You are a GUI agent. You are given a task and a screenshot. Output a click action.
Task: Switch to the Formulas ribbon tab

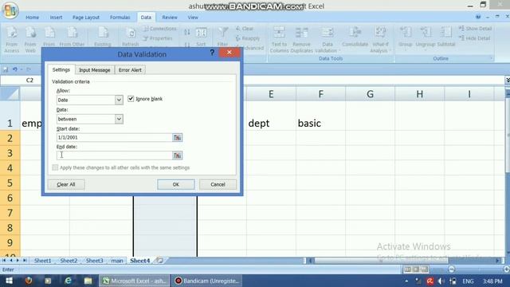[x=120, y=18]
